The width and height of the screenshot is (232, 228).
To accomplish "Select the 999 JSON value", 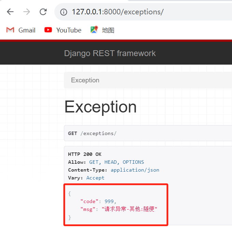I will [109, 201].
